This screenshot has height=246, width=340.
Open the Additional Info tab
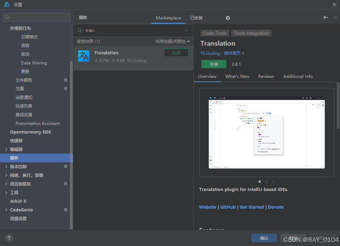click(298, 76)
